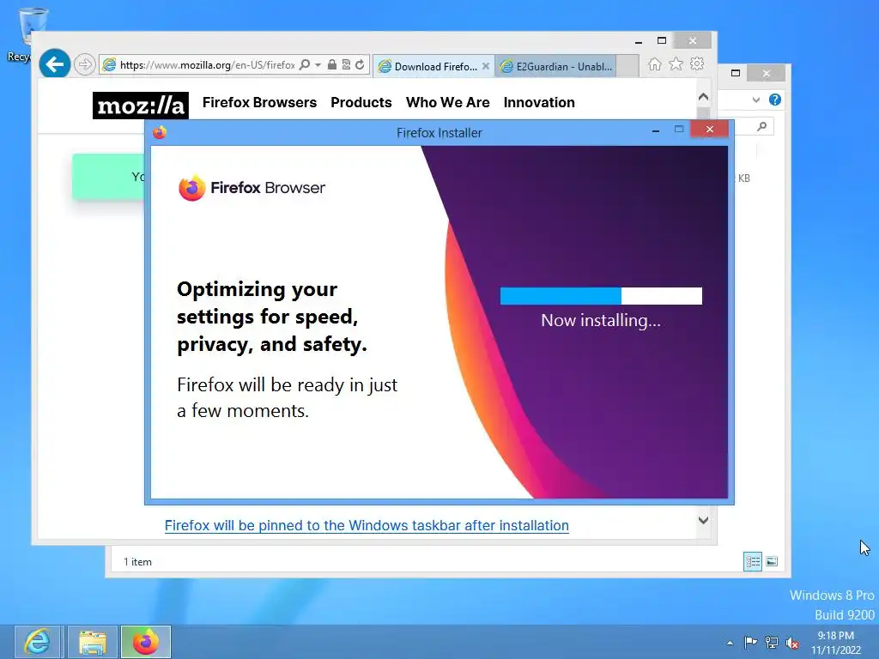Click the Internet Explorer back arrow button
This screenshot has width=879, height=659.
pos(54,64)
